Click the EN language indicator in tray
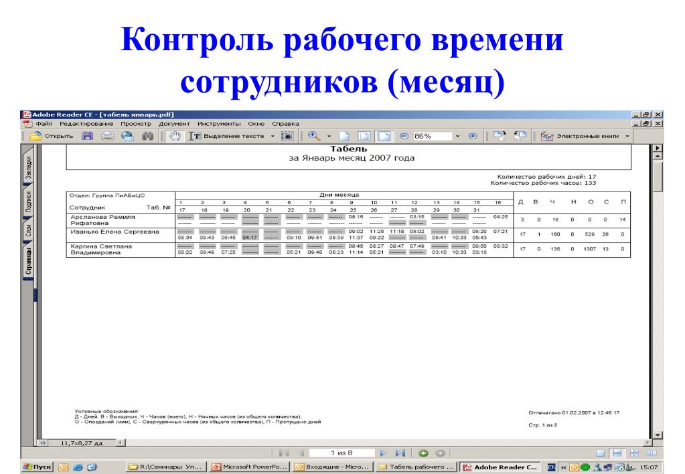The height and width of the screenshot is (474, 685). (x=552, y=467)
